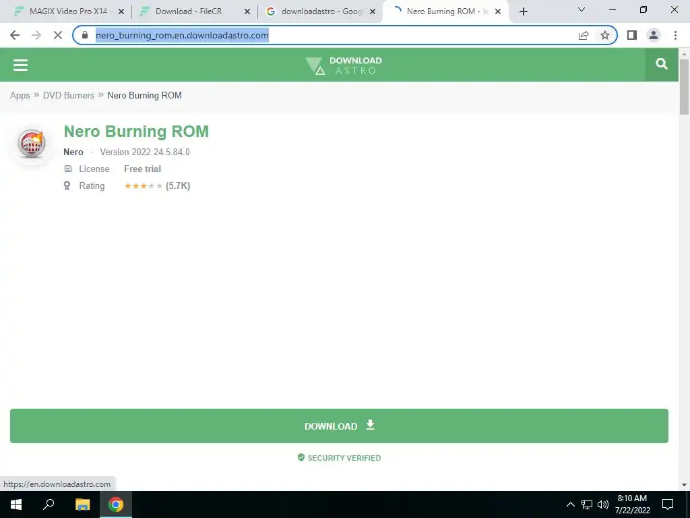
Task: Click the star rating (5.7K)
Action: coord(157,186)
